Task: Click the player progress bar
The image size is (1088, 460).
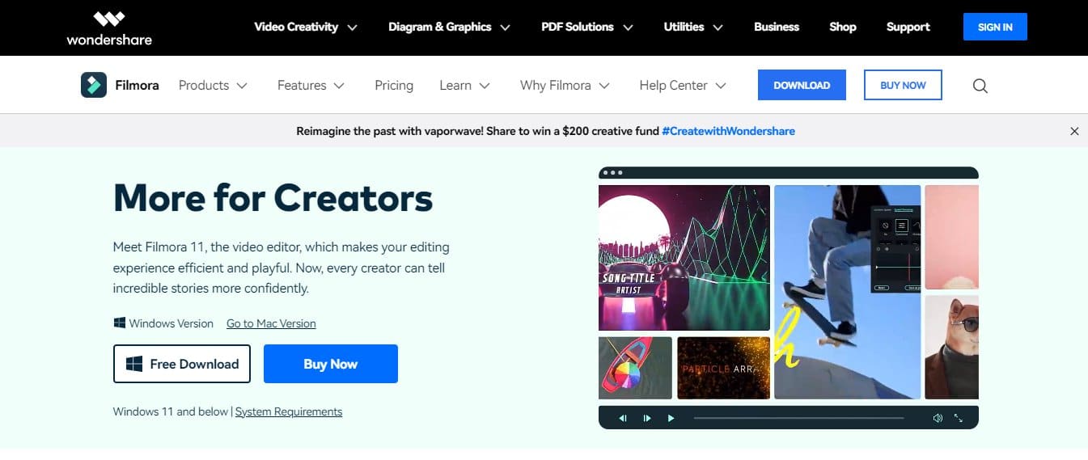Action: coord(799,418)
